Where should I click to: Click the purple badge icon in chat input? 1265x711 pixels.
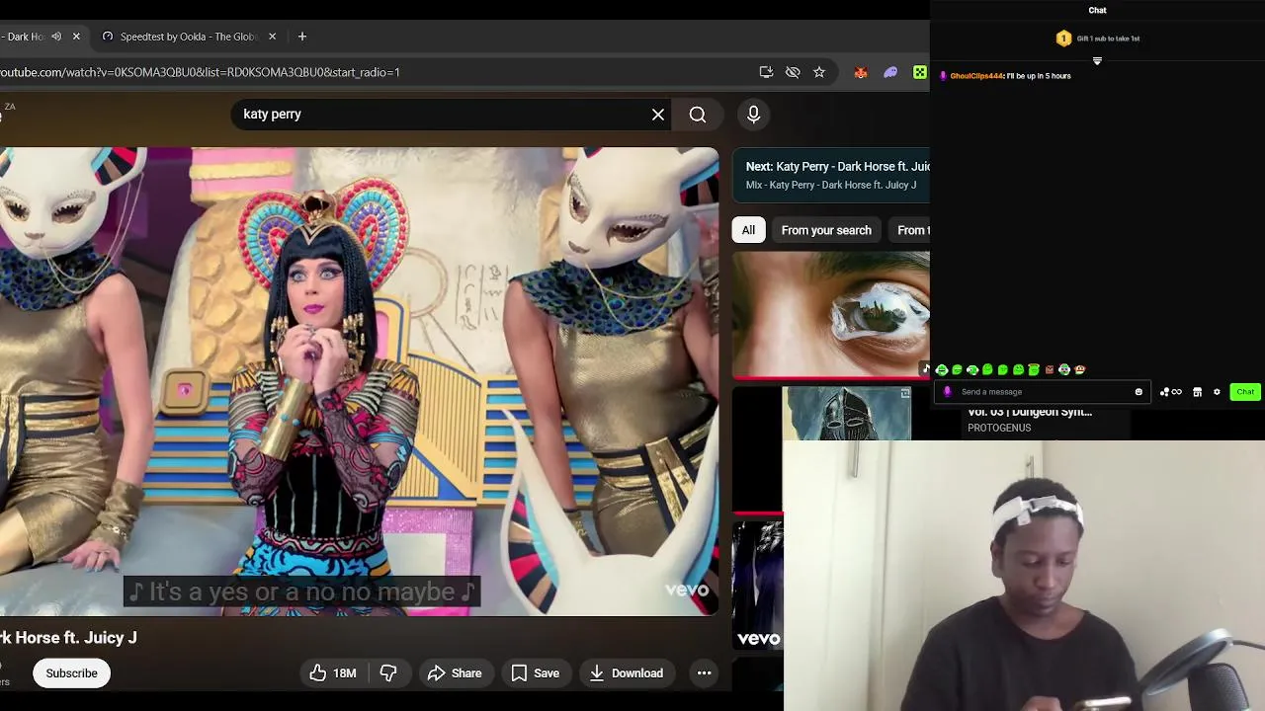[947, 392]
